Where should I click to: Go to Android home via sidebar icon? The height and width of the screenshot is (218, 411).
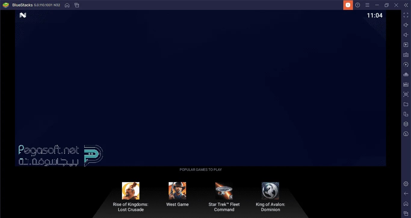pyautogui.click(x=406, y=204)
